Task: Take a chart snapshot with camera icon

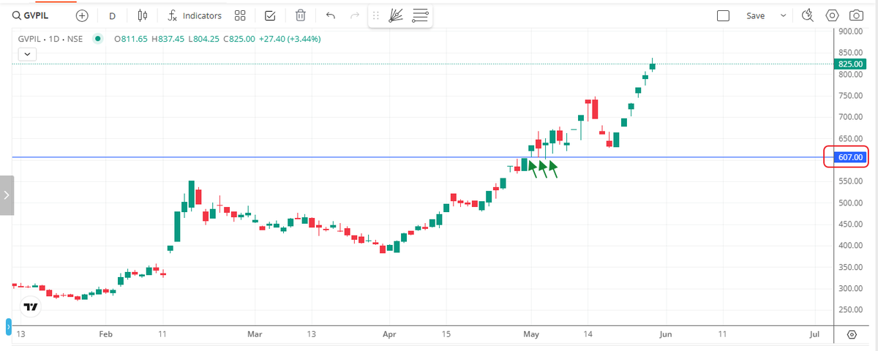Action: click(855, 15)
